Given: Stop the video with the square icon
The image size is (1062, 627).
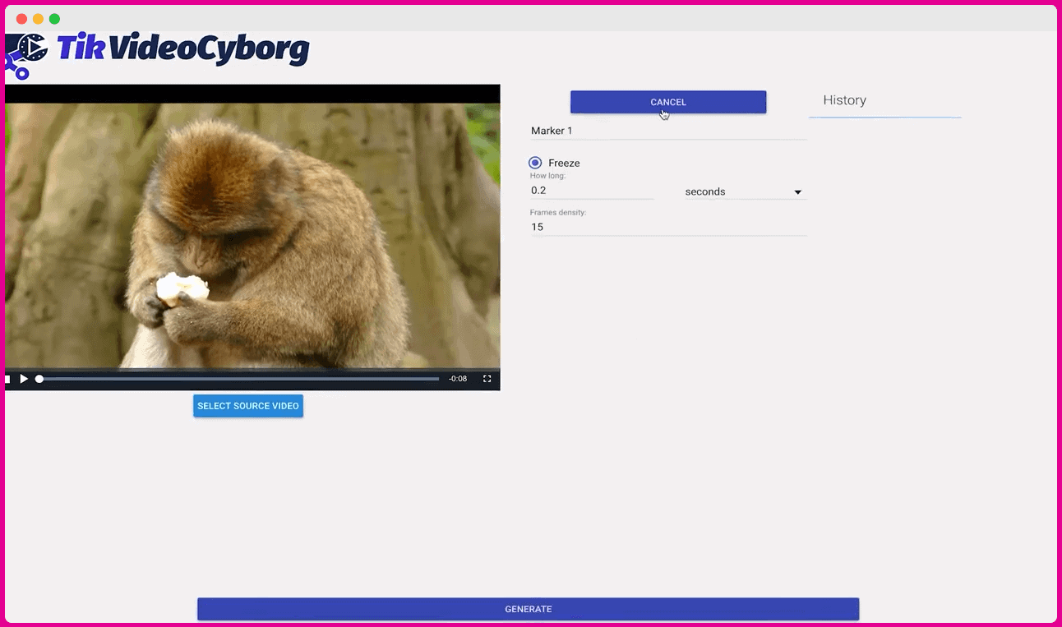Looking at the screenshot, I should [x=7, y=379].
